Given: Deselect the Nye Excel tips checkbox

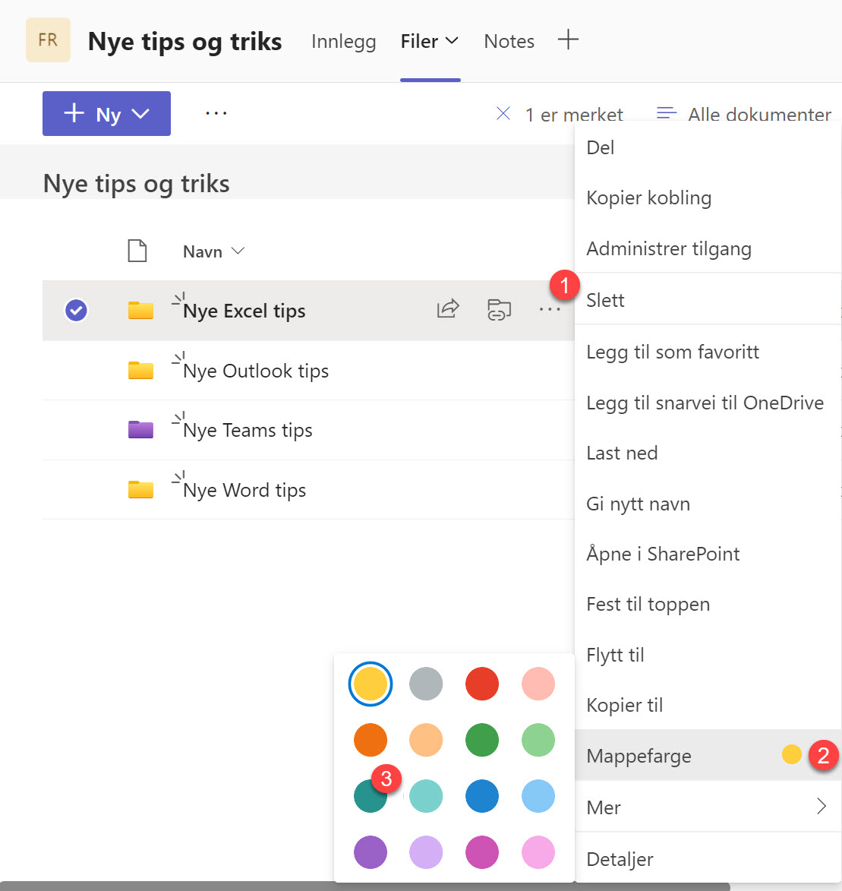Looking at the screenshot, I should 76,310.
